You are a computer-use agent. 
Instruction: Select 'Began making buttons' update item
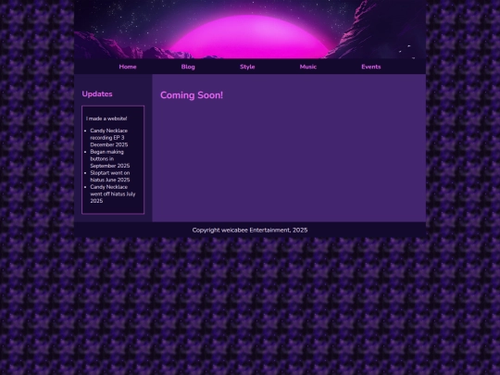click(x=109, y=159)
